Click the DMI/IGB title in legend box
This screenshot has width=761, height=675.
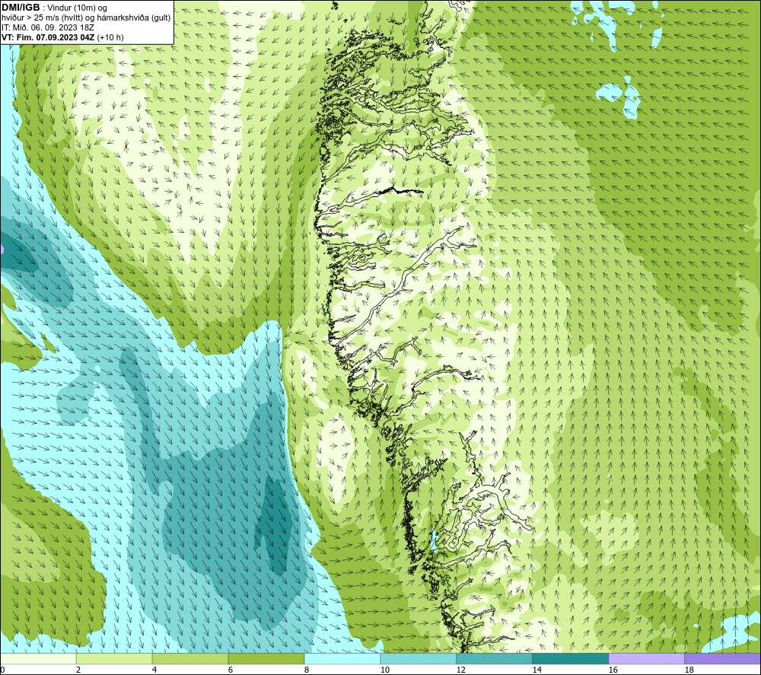point(21,8)
